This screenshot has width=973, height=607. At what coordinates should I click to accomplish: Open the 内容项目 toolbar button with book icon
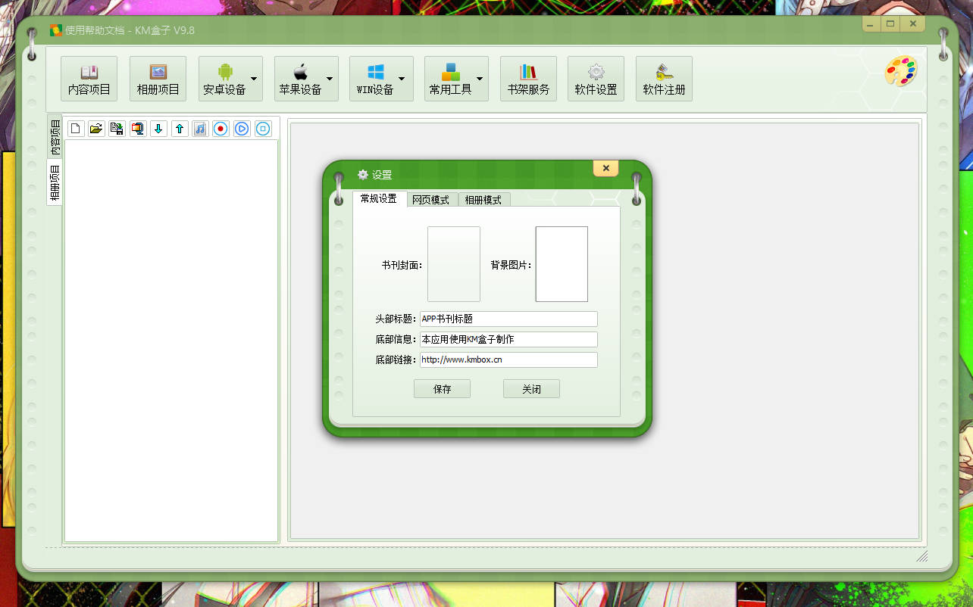tap(89, 79)
